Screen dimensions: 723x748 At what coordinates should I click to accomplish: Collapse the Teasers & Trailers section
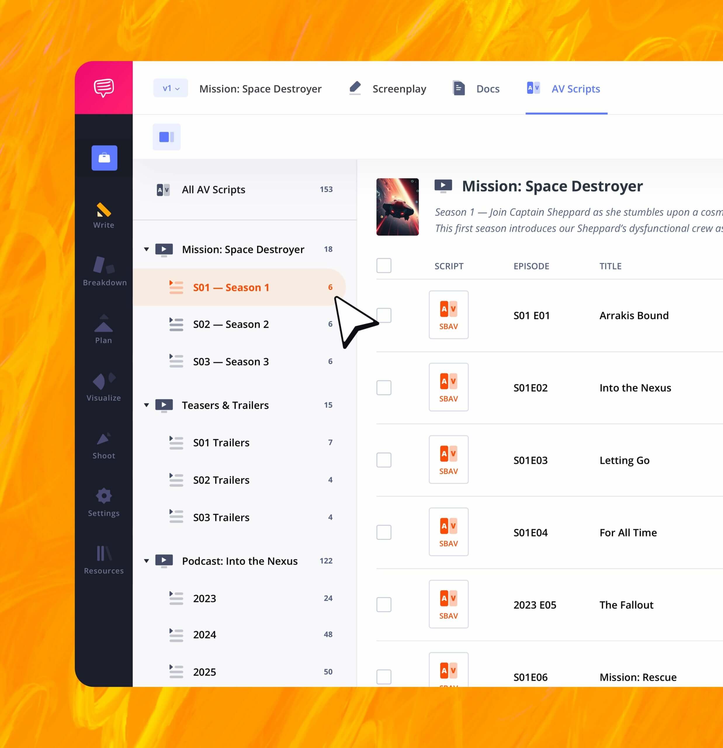[147, 405]
